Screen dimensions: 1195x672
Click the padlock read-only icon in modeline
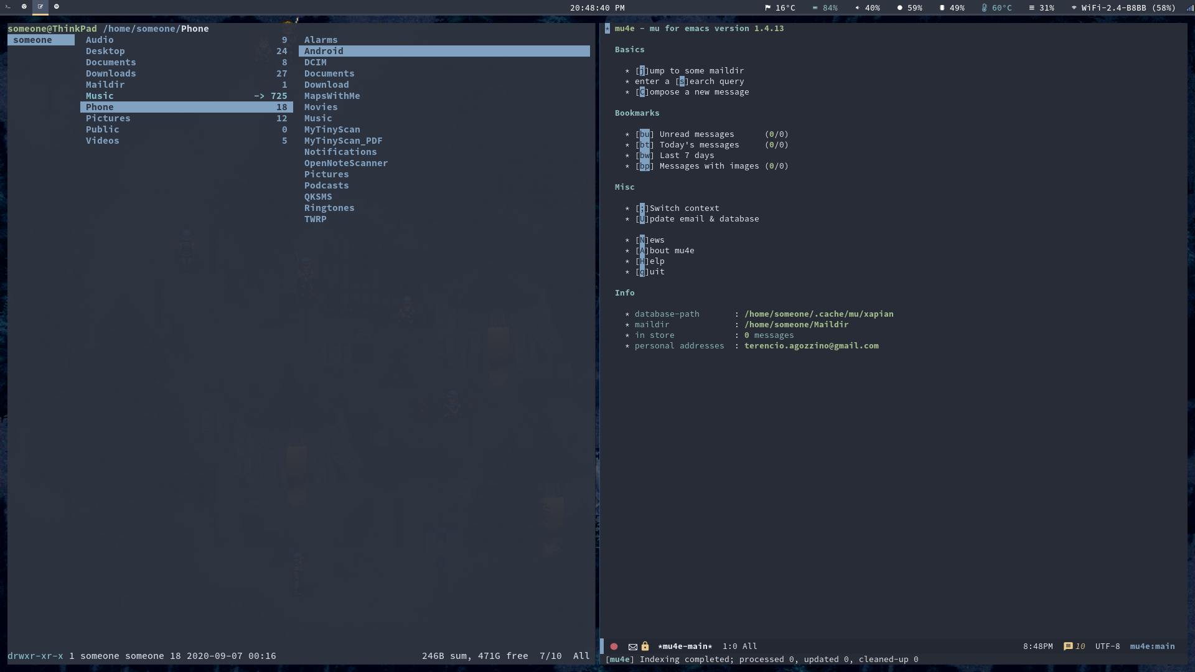tap(645, 646)
